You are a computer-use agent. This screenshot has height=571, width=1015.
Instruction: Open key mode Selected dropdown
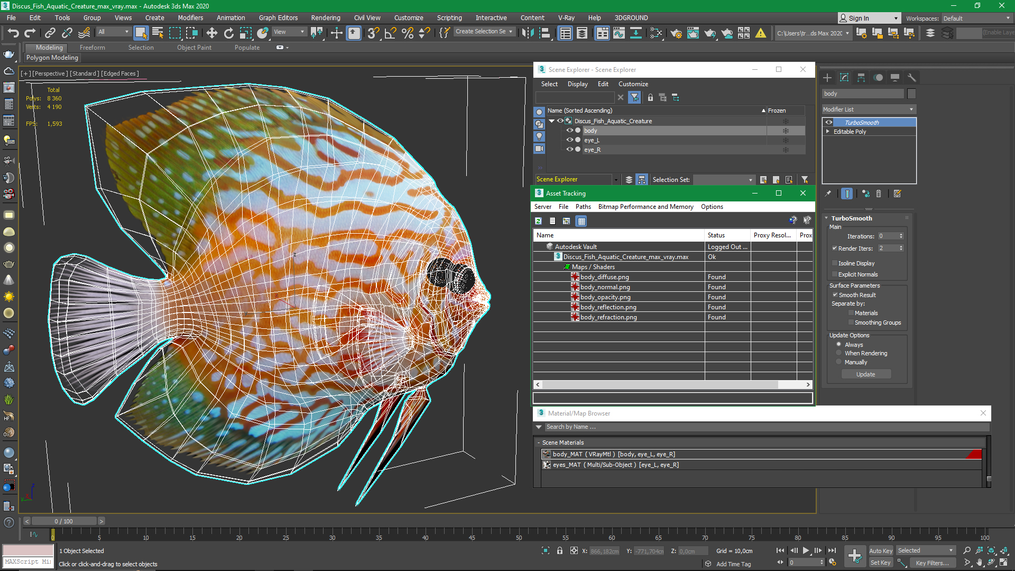coord(926,550)
